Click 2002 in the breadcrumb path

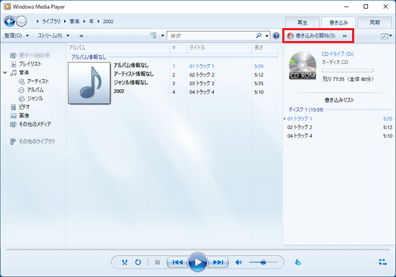[x=108, y=22]
